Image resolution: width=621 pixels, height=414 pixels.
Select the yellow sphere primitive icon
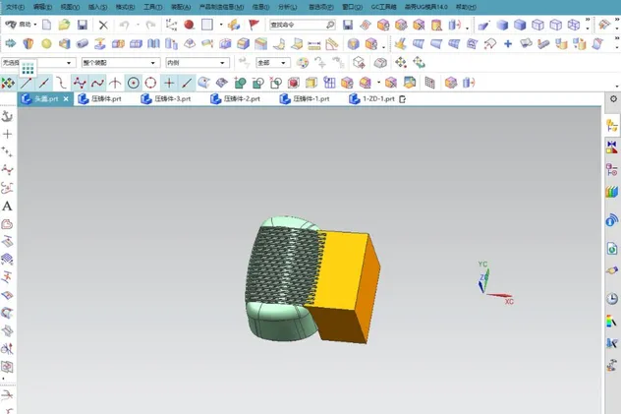pyautogui.click(x=45, y=43)
